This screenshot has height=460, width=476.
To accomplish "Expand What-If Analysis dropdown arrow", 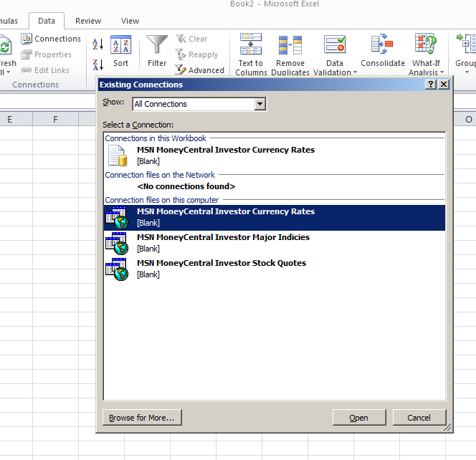I will coord(442,72).
